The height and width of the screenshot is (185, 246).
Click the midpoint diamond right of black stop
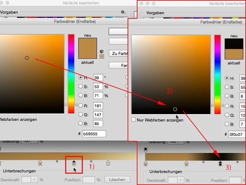coord(237,162)
